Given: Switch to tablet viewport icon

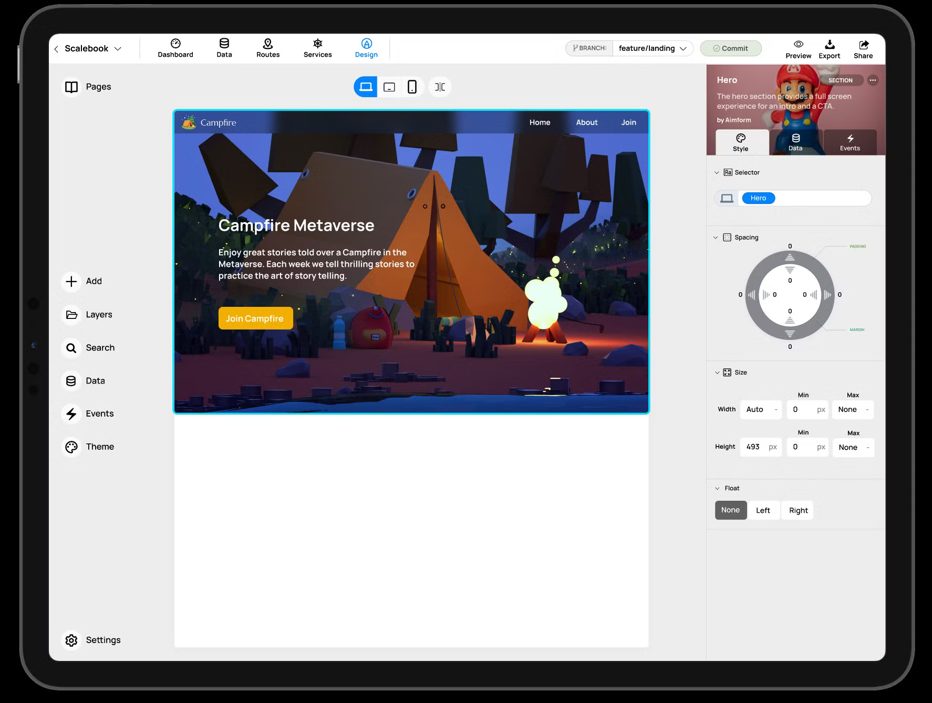Looking at the screenshot, I should [389, 87].
